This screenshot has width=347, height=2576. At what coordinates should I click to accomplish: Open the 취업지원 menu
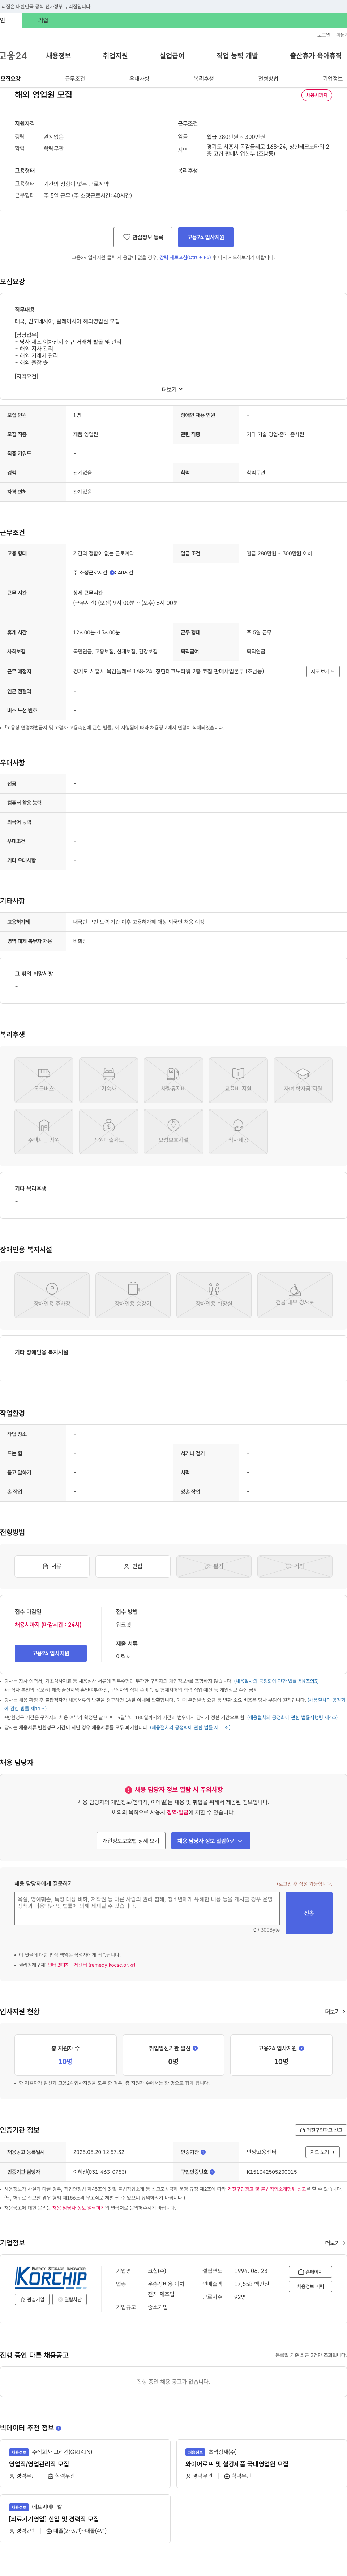coord(116,56)
